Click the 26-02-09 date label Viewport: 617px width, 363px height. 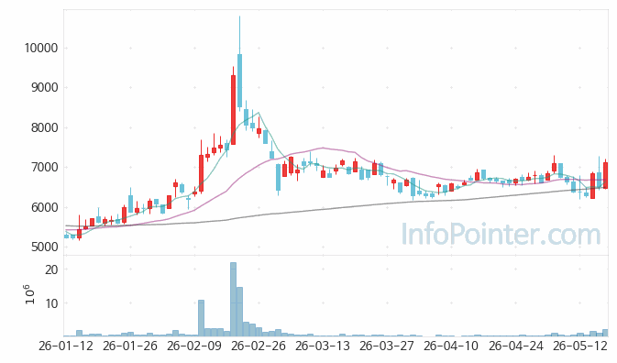coord(194,346)
